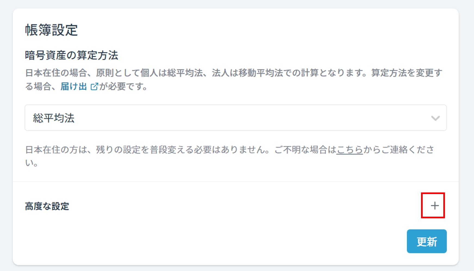Select the 総平均法 text in the combo box
The height and width of the screenshot is (271, 474).
tap(54, 118)
